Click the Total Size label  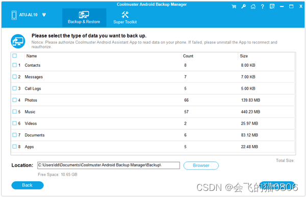point(285,160)
